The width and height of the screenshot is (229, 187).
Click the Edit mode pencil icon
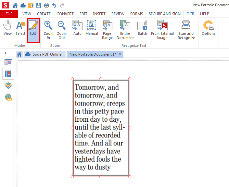point(33,25)
